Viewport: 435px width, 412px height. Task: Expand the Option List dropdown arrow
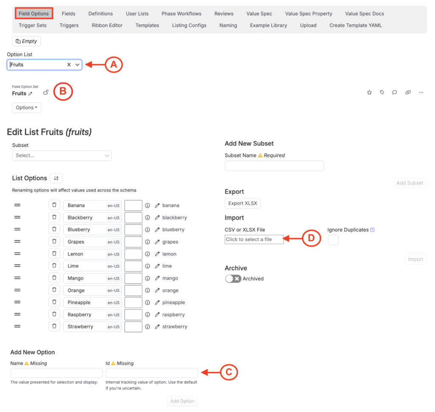[77, 65]
